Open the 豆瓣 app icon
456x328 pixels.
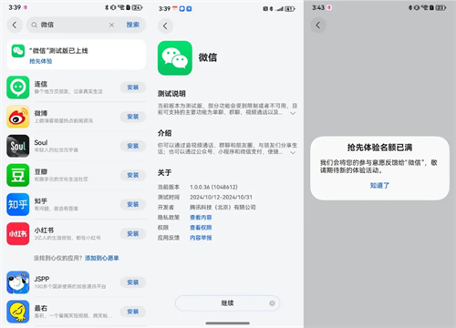coord(18,175)
